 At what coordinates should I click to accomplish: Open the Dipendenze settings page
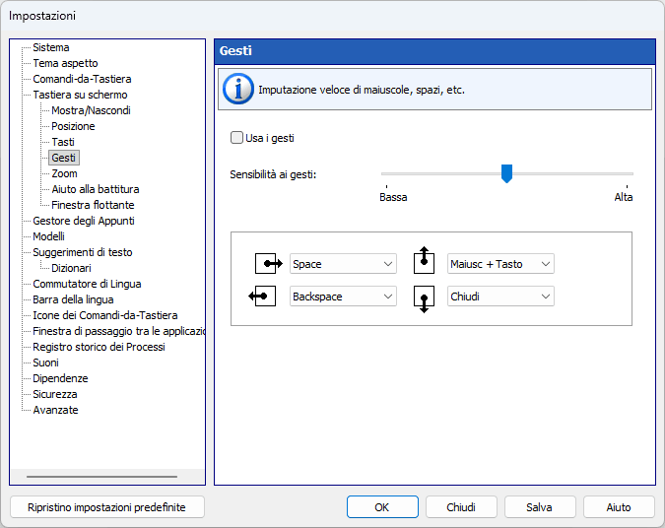click(60, 378)
